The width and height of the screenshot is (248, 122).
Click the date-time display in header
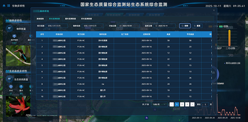[x=225, y=6]
